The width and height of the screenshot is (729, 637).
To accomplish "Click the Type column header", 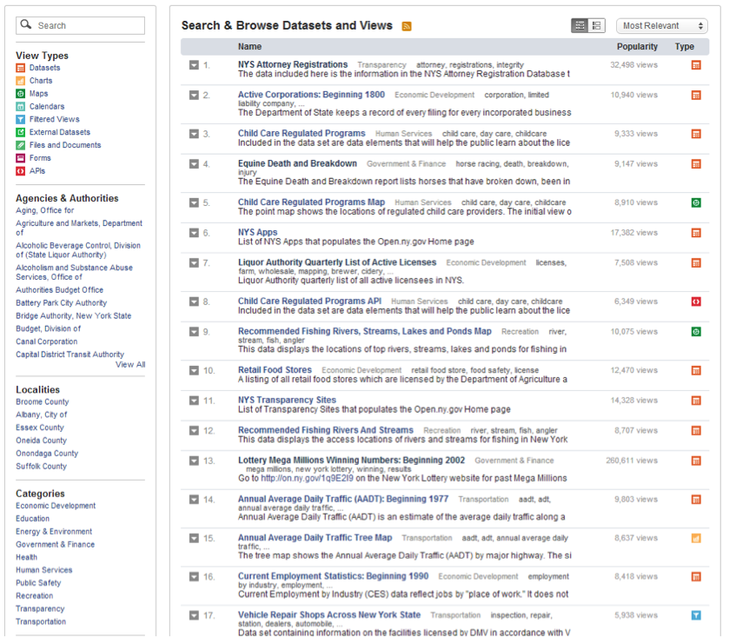I will click(685, 47).
